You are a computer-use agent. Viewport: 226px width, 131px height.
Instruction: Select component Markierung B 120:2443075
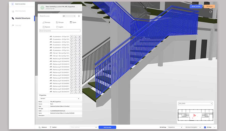coord(61,81)
